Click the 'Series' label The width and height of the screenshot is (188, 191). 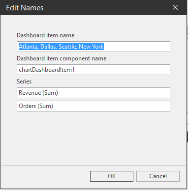[24, 82]
